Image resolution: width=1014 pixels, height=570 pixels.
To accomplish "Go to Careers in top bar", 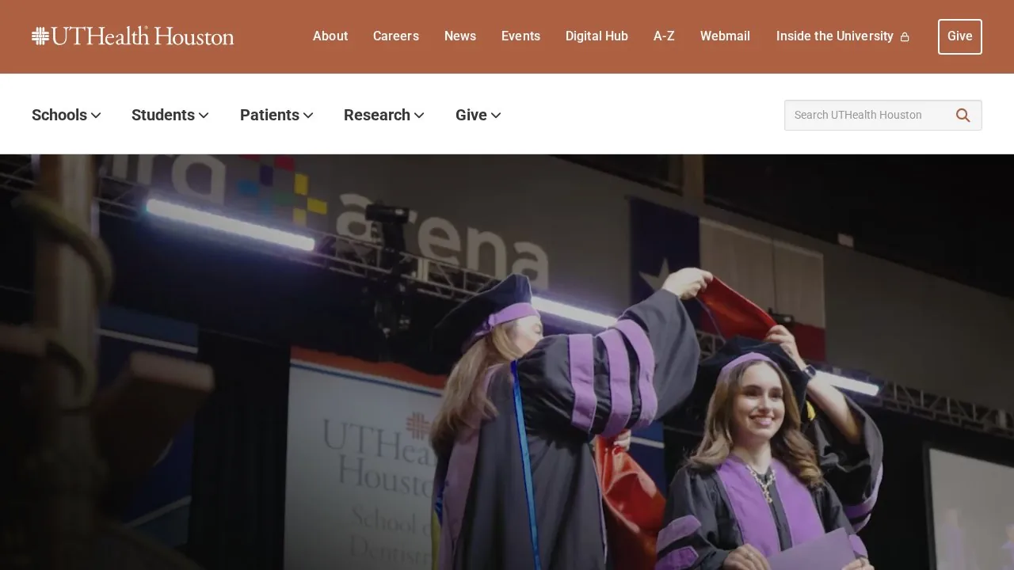I will point(396,36).
